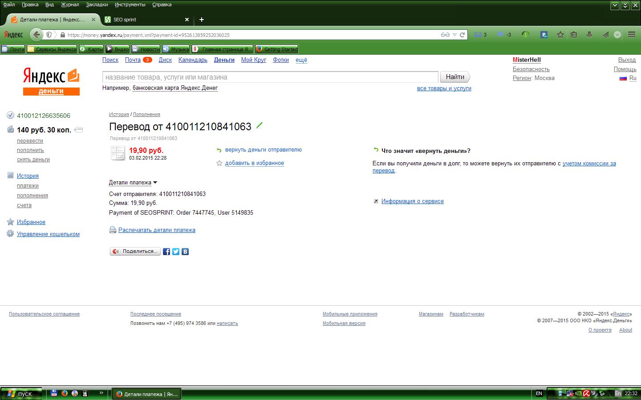Open the Firefox hamburger menu
This screenshot has width=641, height=400.
pyautogui.click(x=632, y=35)
